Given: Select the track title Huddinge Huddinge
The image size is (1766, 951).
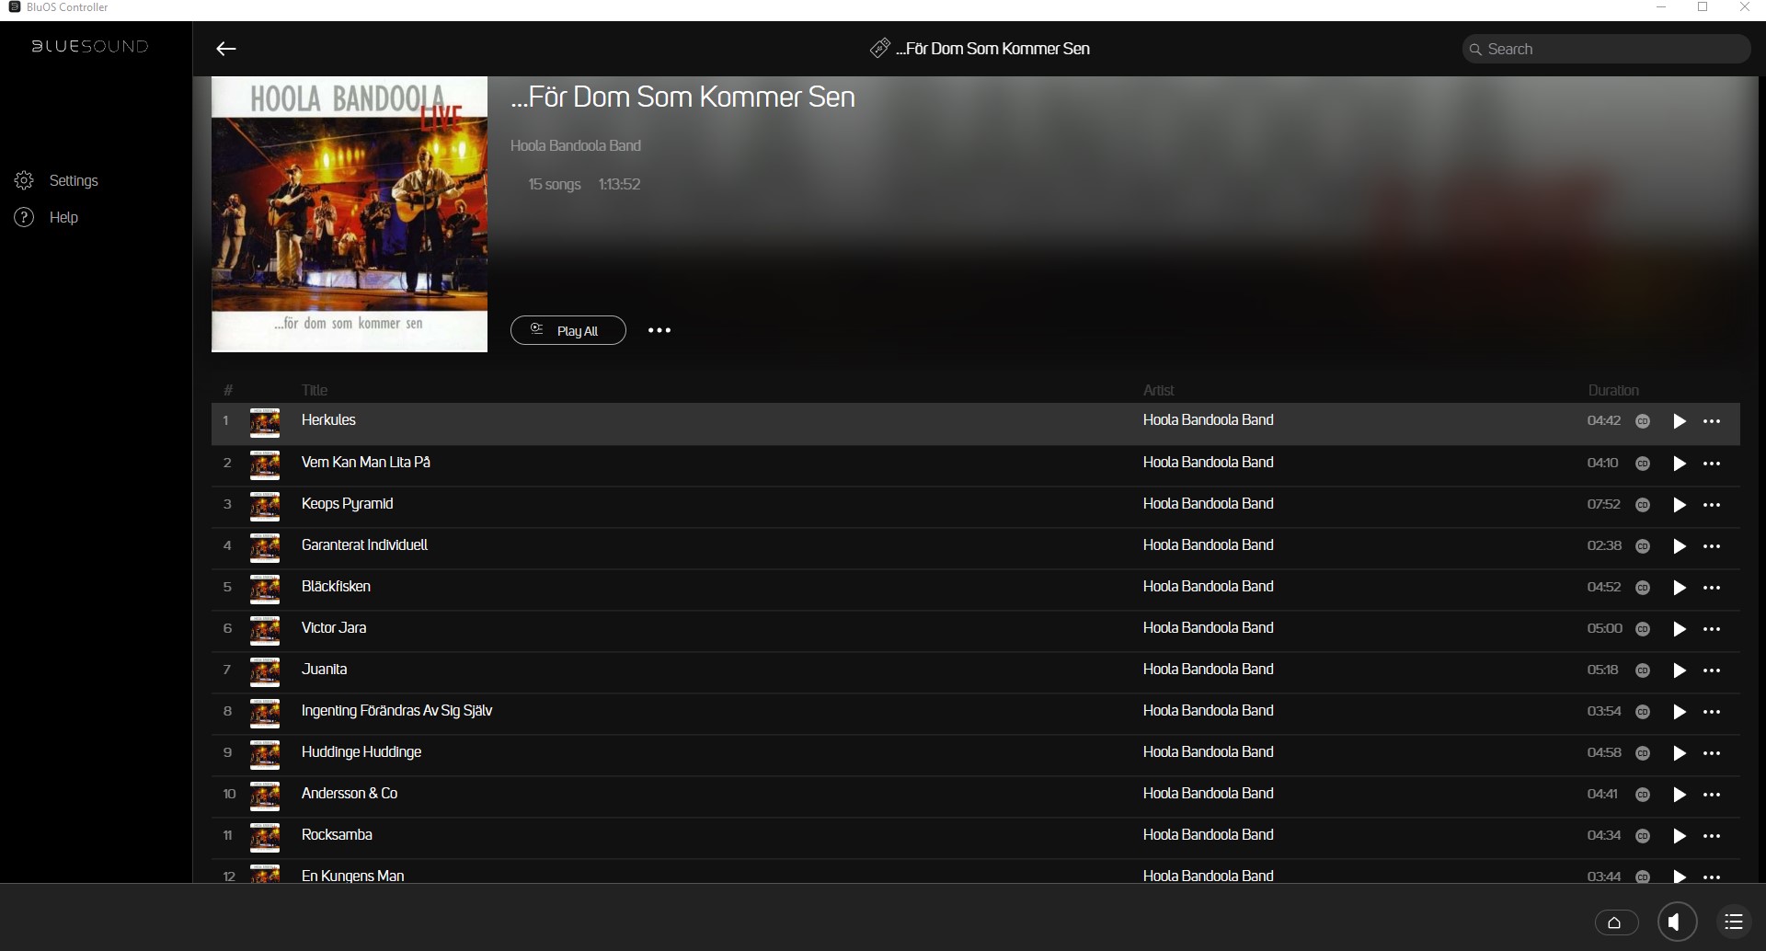Looking at the screenshot, I should pyautogui.click(x=361, y=752).
